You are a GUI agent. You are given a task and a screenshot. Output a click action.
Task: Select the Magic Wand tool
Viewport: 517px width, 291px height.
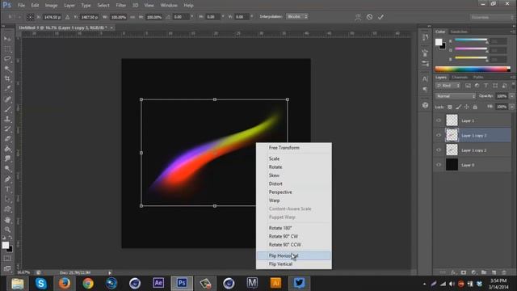click(7, 69)
